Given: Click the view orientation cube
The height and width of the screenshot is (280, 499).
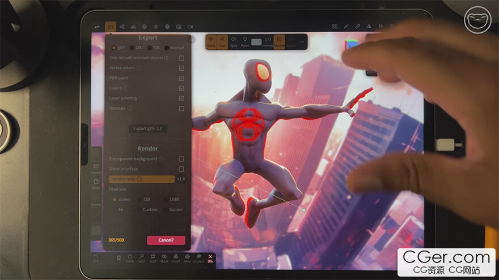Looking at the screenshot, I should [x=352, y=45].
